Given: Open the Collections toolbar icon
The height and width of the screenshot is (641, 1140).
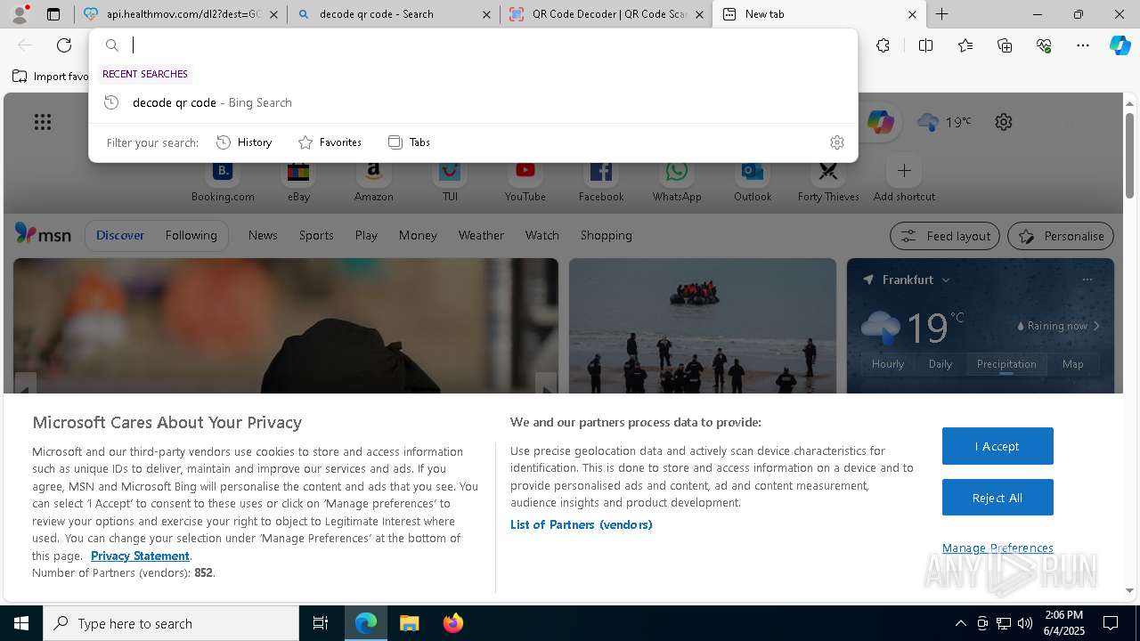Looking at the screenshot, I should click(x=1005, y=45).
